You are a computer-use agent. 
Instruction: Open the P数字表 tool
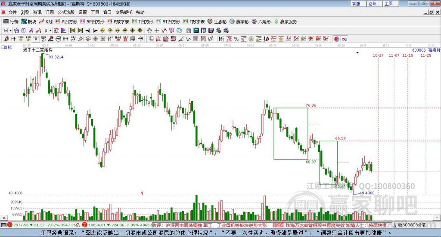(118, 22)
